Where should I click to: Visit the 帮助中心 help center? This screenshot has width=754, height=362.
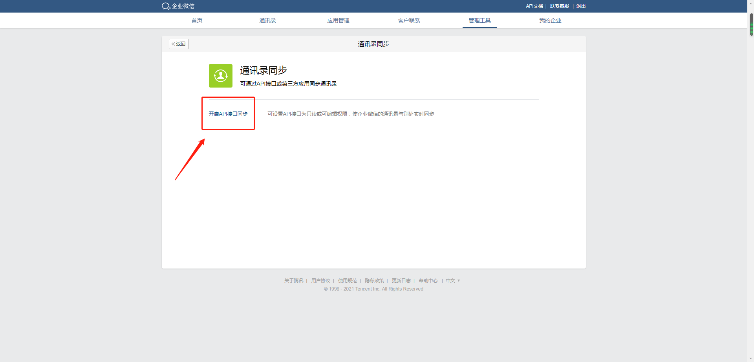[428, 280]
